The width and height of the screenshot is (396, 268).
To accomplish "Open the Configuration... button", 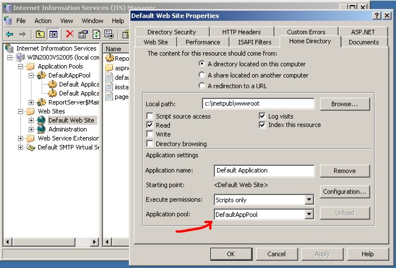I will click(345, 192).
